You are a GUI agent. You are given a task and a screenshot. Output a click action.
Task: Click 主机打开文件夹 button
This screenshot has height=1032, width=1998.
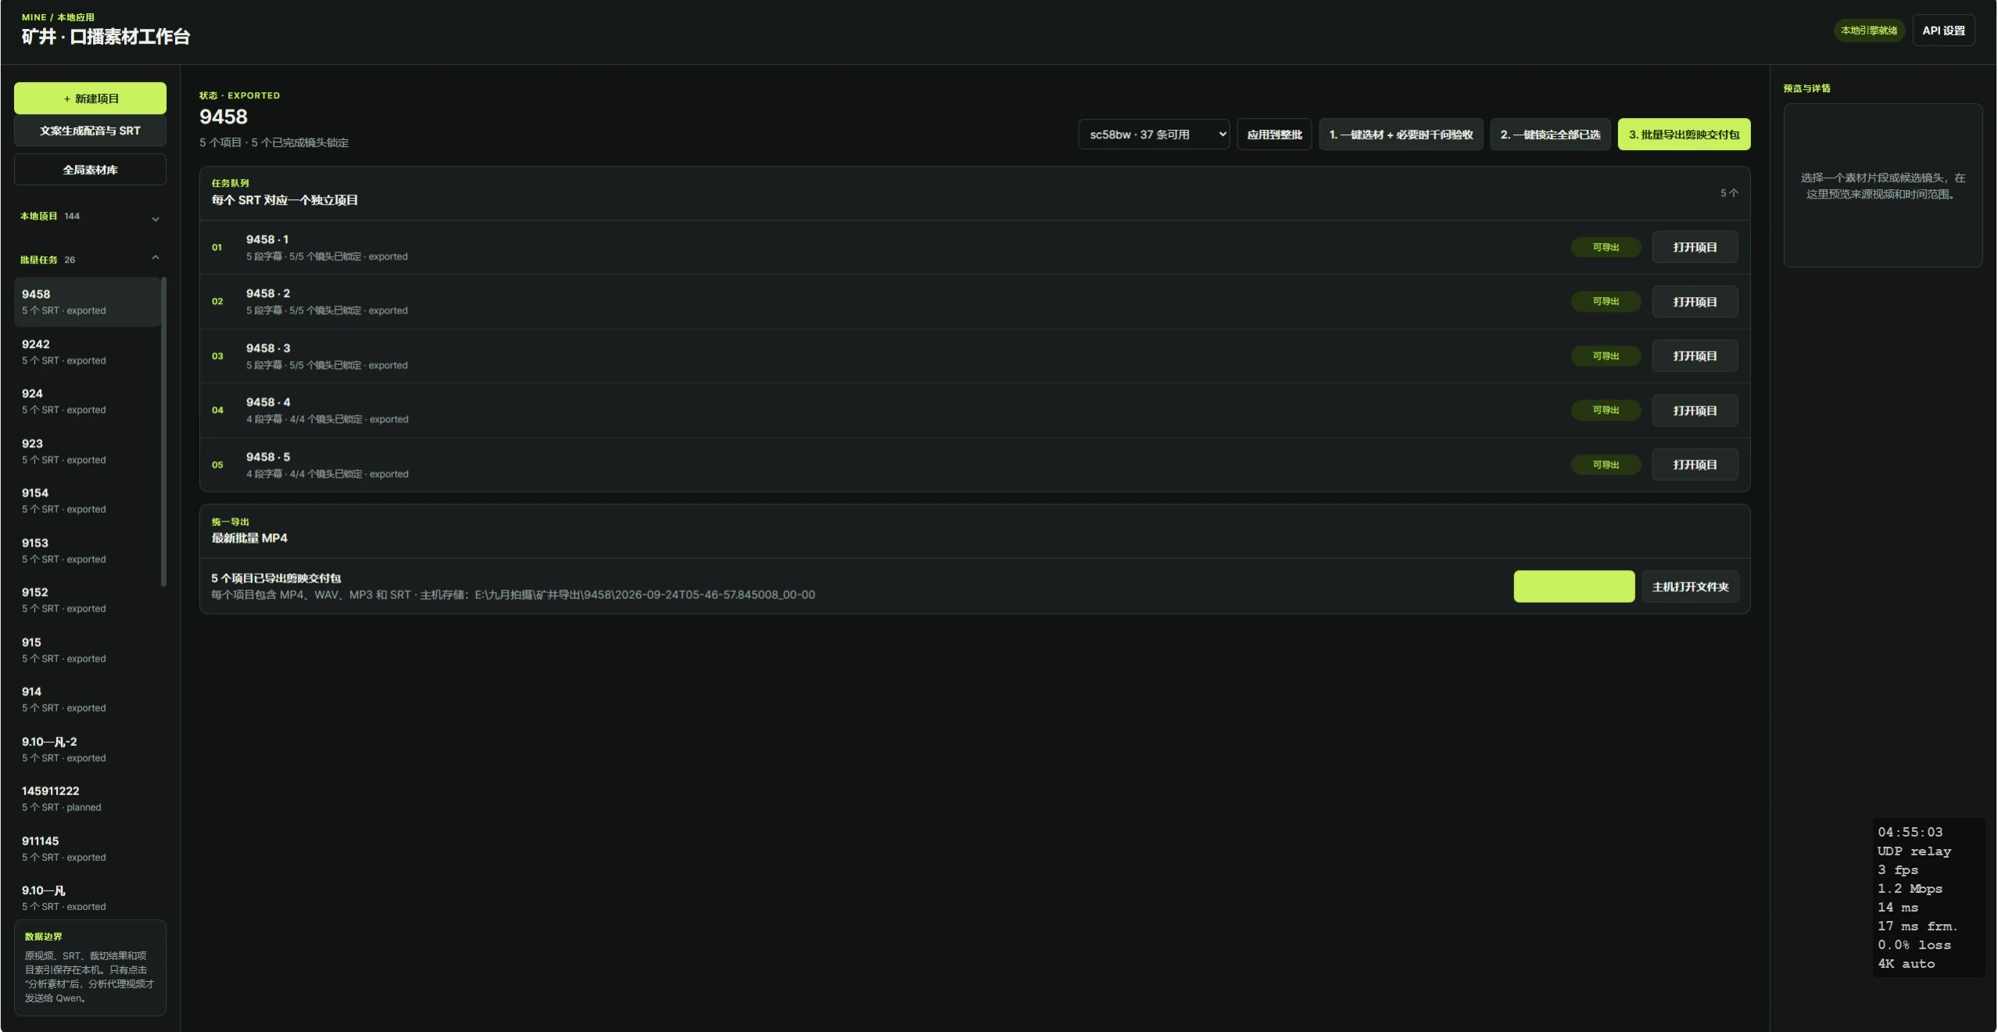pos(1690,587)
